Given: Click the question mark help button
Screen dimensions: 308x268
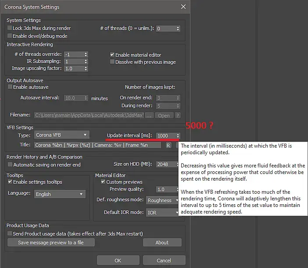Looking at the screenshot, I should click(x=178, y=116).
